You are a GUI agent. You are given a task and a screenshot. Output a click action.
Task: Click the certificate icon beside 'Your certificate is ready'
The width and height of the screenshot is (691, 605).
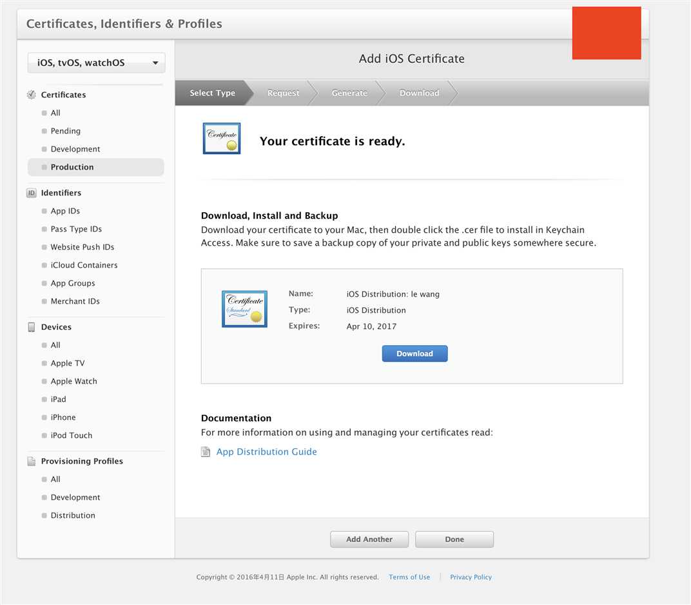222,139
